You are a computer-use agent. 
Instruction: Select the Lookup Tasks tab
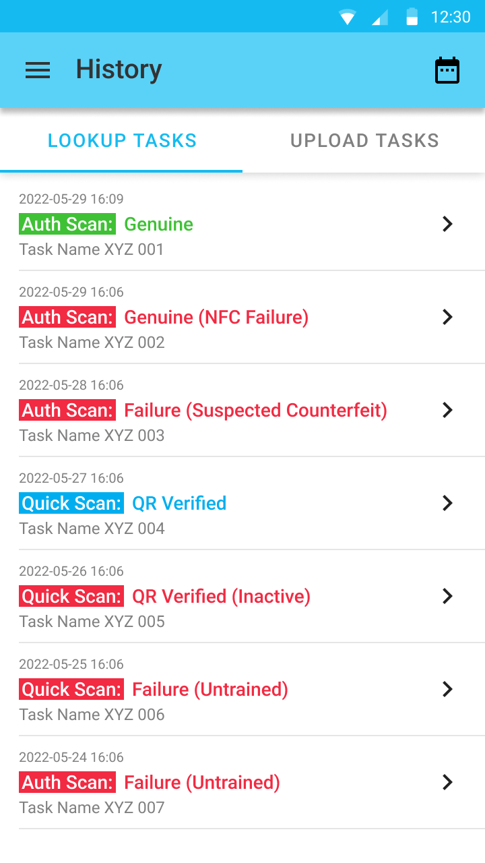click(122, 140)
